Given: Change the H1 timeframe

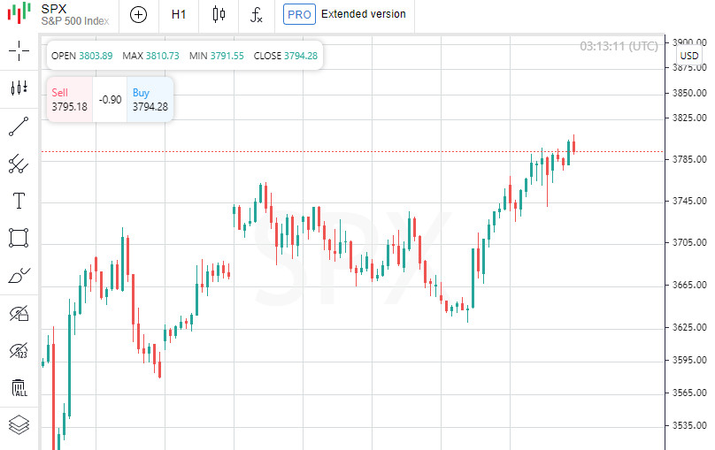Looking at the screenshot, I should 179,14.
